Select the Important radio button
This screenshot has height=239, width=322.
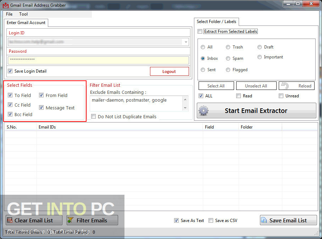coord(260,57)
